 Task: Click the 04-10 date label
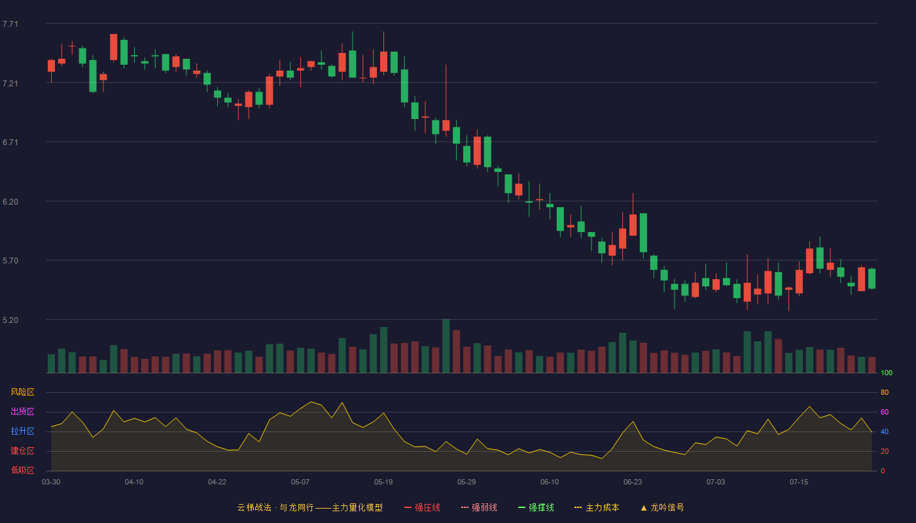click(134, 482)
